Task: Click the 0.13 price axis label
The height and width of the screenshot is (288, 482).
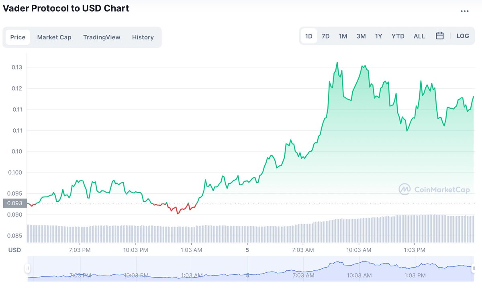Action: point(16,67)
